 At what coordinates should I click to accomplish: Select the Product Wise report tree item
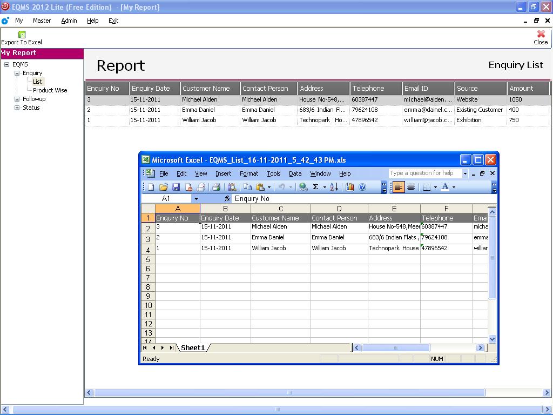[x=50, y=90]
